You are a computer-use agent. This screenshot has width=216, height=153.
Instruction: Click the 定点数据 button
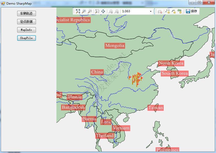(x=26, y=22)
